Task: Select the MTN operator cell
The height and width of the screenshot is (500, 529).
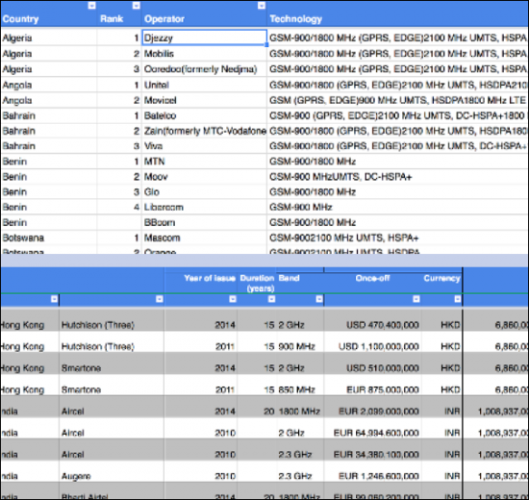Action: click(204, 162)
